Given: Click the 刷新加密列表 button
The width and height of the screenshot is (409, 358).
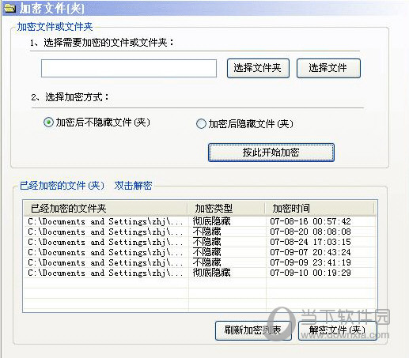Looking at the screenshot, I should tap(253, 330).
